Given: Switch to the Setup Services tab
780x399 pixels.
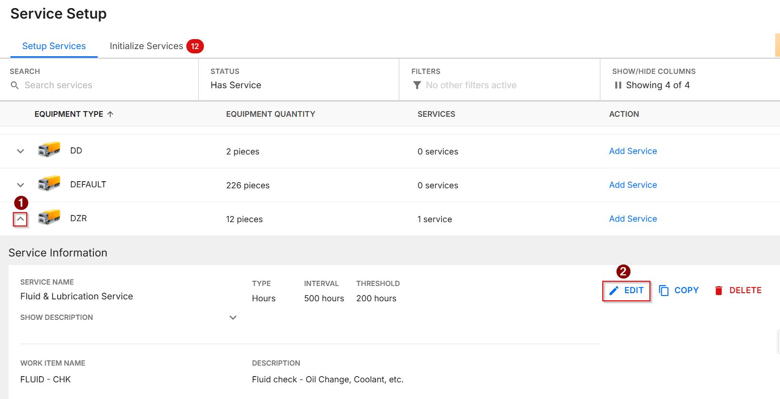Looking at the screenshot, I should pyautogui.click(x=54, y=46).
